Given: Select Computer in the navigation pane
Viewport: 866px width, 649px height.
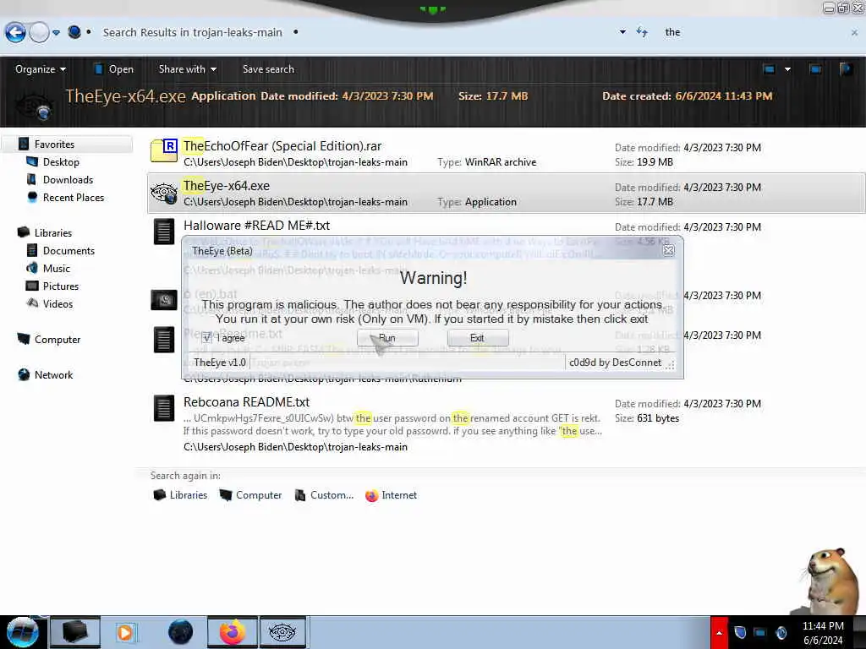Looking at the screenshot, I should pyautogui.click(x=58, y=339).
